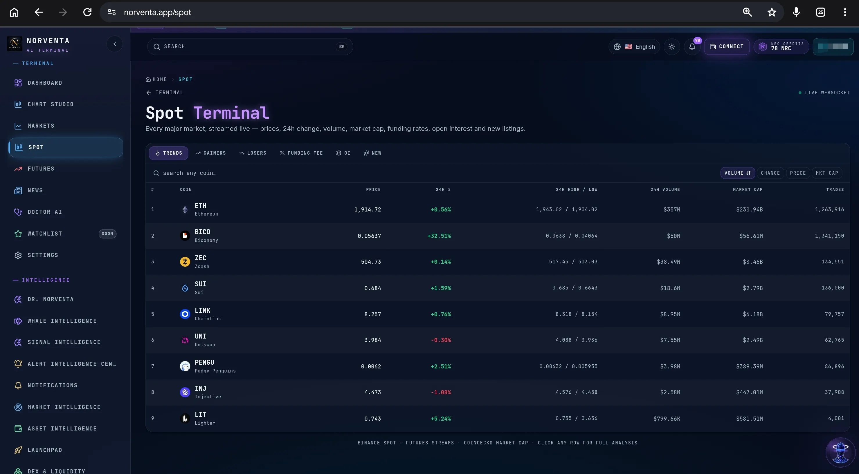Image resolution: width=859 pixels, height=474 pixels.
Task: Click the Chainlink coin icon
Action: [185, 314]
